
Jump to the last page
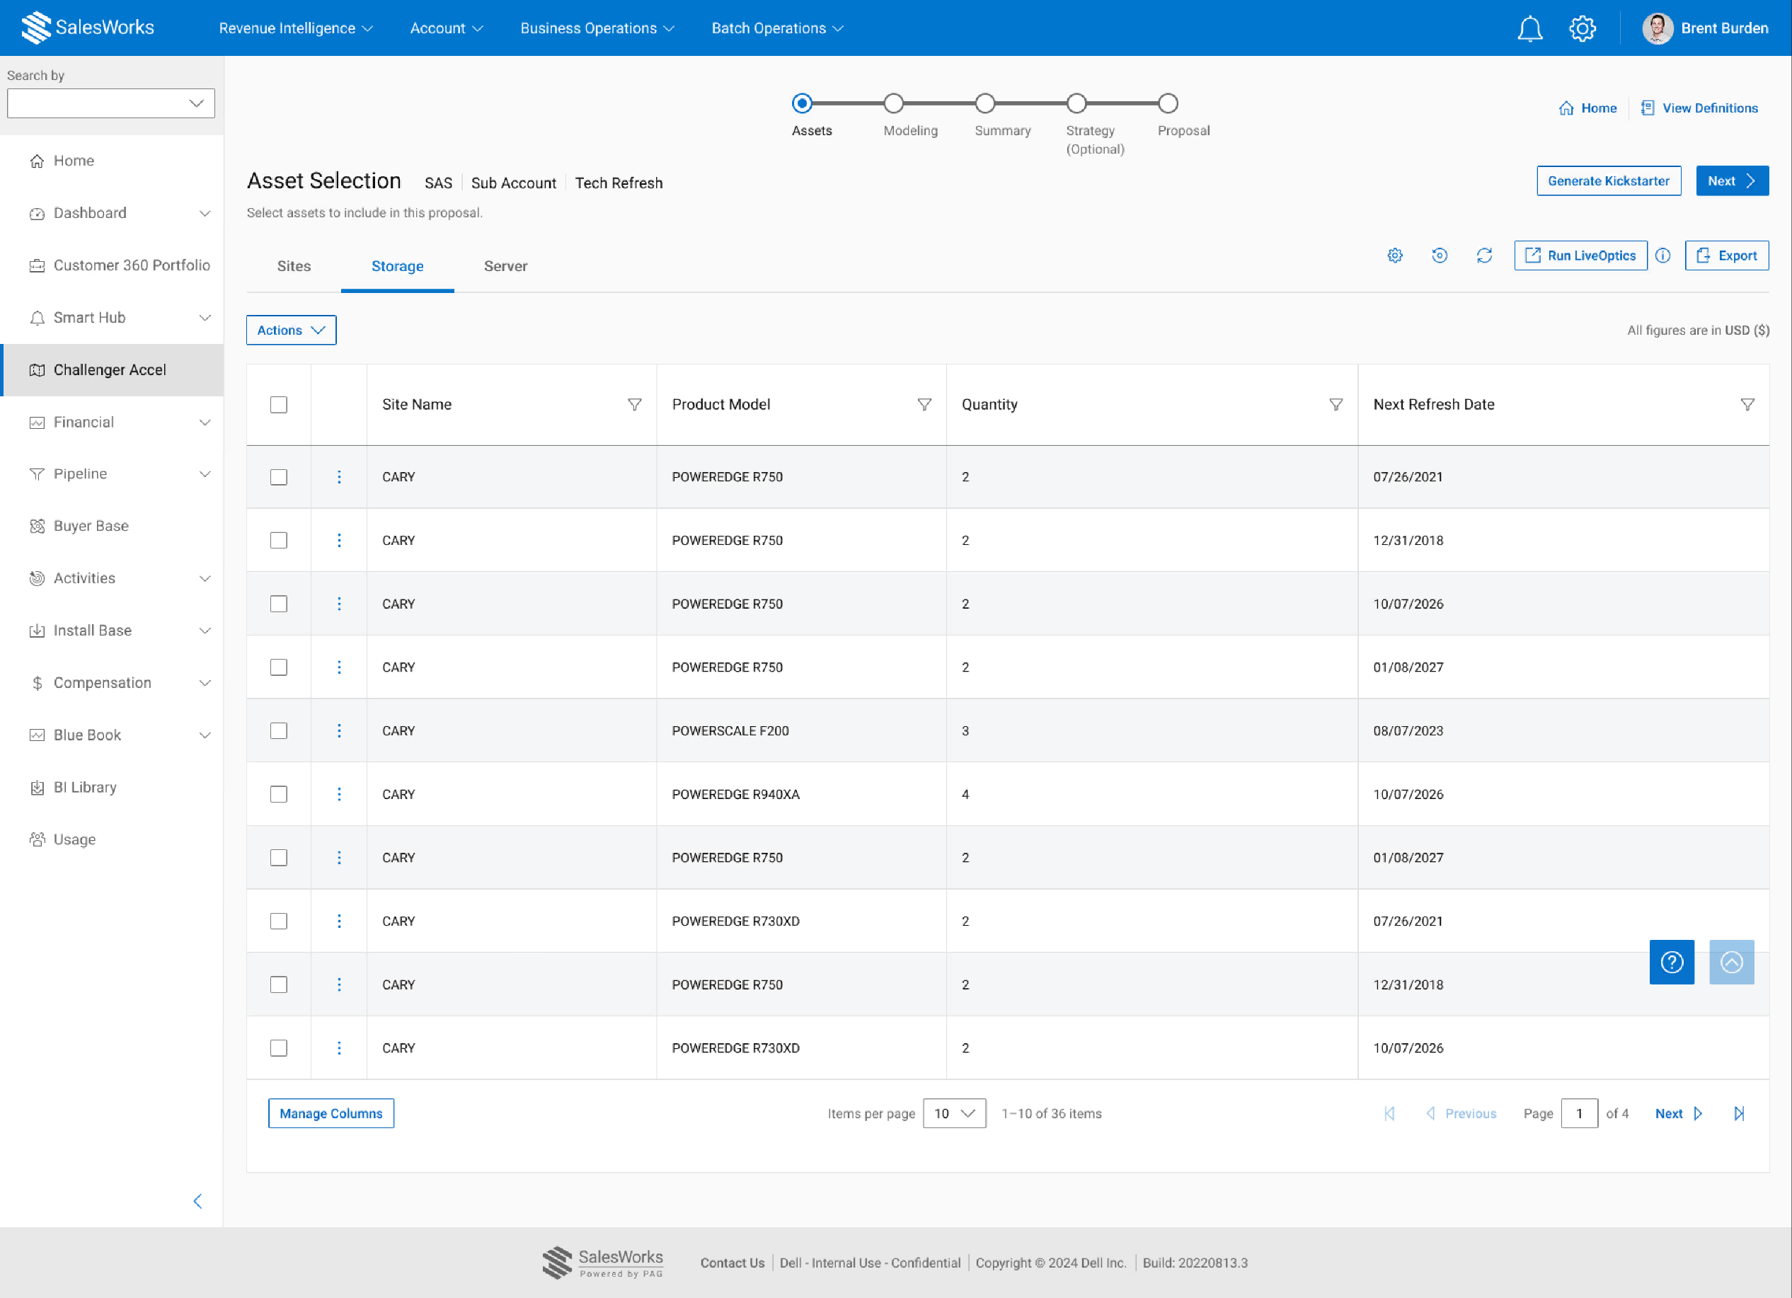[x=1739, y=1113]
